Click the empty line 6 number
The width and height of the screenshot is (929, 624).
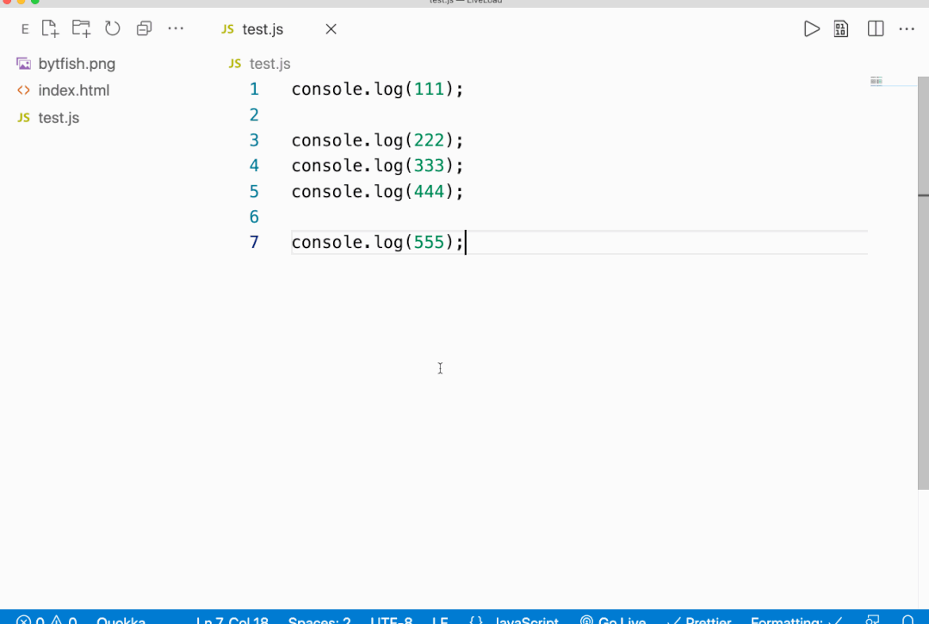[254, 217]
